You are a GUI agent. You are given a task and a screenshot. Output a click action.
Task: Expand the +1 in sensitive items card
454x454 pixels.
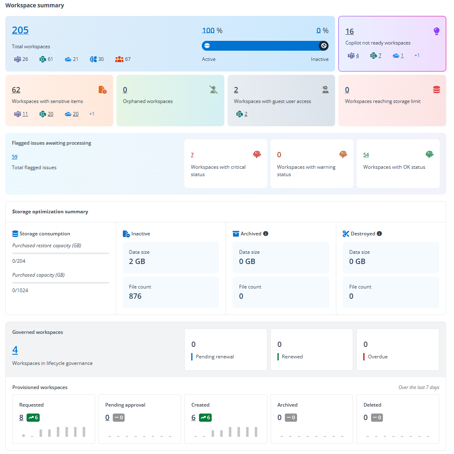[92, 114]
